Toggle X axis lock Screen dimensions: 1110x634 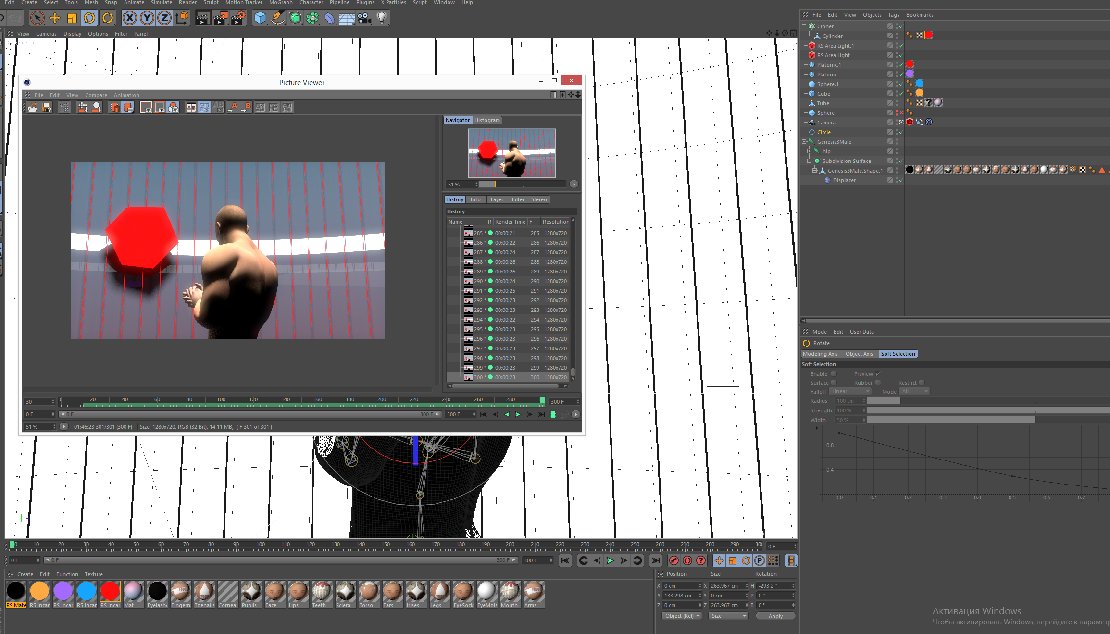coord(129,18)
